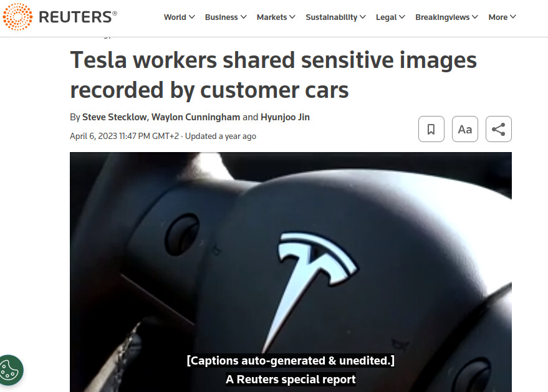Click the Reuters logo

[x=60, y=17]
